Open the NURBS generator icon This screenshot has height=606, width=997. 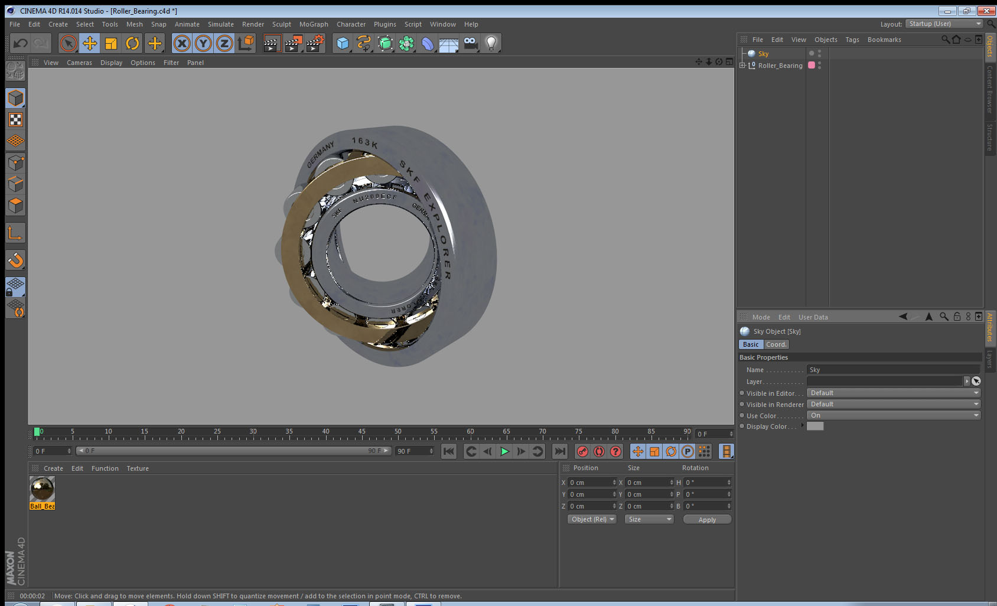coord(385,43)
